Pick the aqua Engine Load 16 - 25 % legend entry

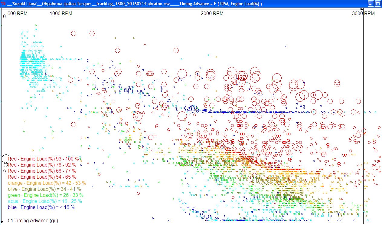(x=45, y=201)
